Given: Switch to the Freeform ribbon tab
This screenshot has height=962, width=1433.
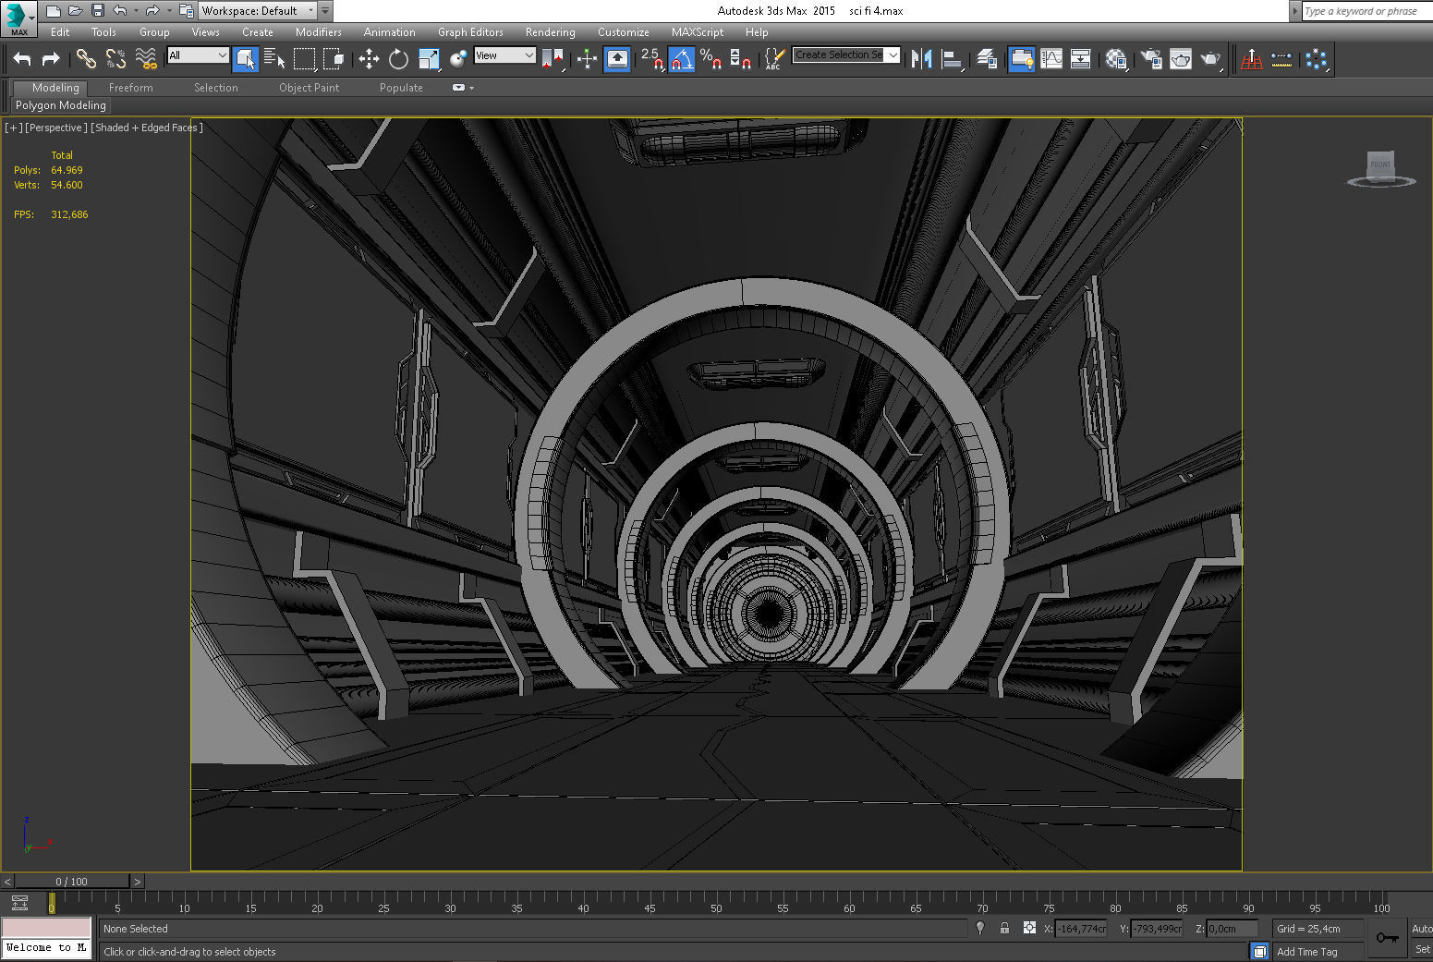Looking at the screenshot, I should [x=130, y=88].
